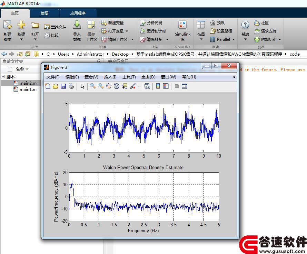The image size is (307, 254).
Task: Switch to the 绘图 (Plots) tab
Action: point(44,13)
